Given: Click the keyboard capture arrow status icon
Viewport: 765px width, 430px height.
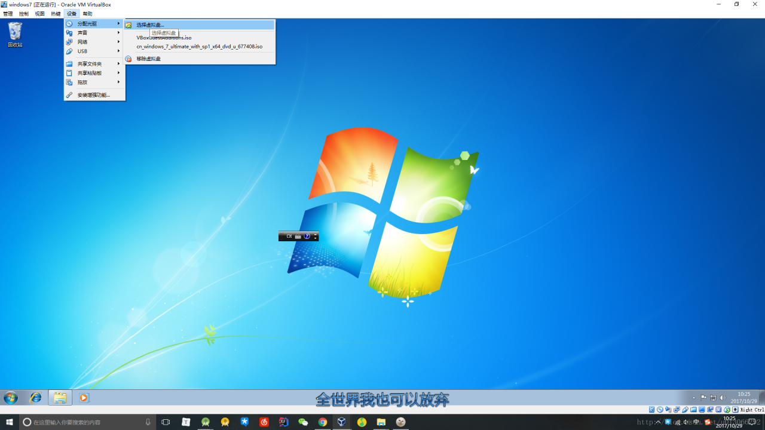Looking at the screenshot, I should [x=735, y=410].
